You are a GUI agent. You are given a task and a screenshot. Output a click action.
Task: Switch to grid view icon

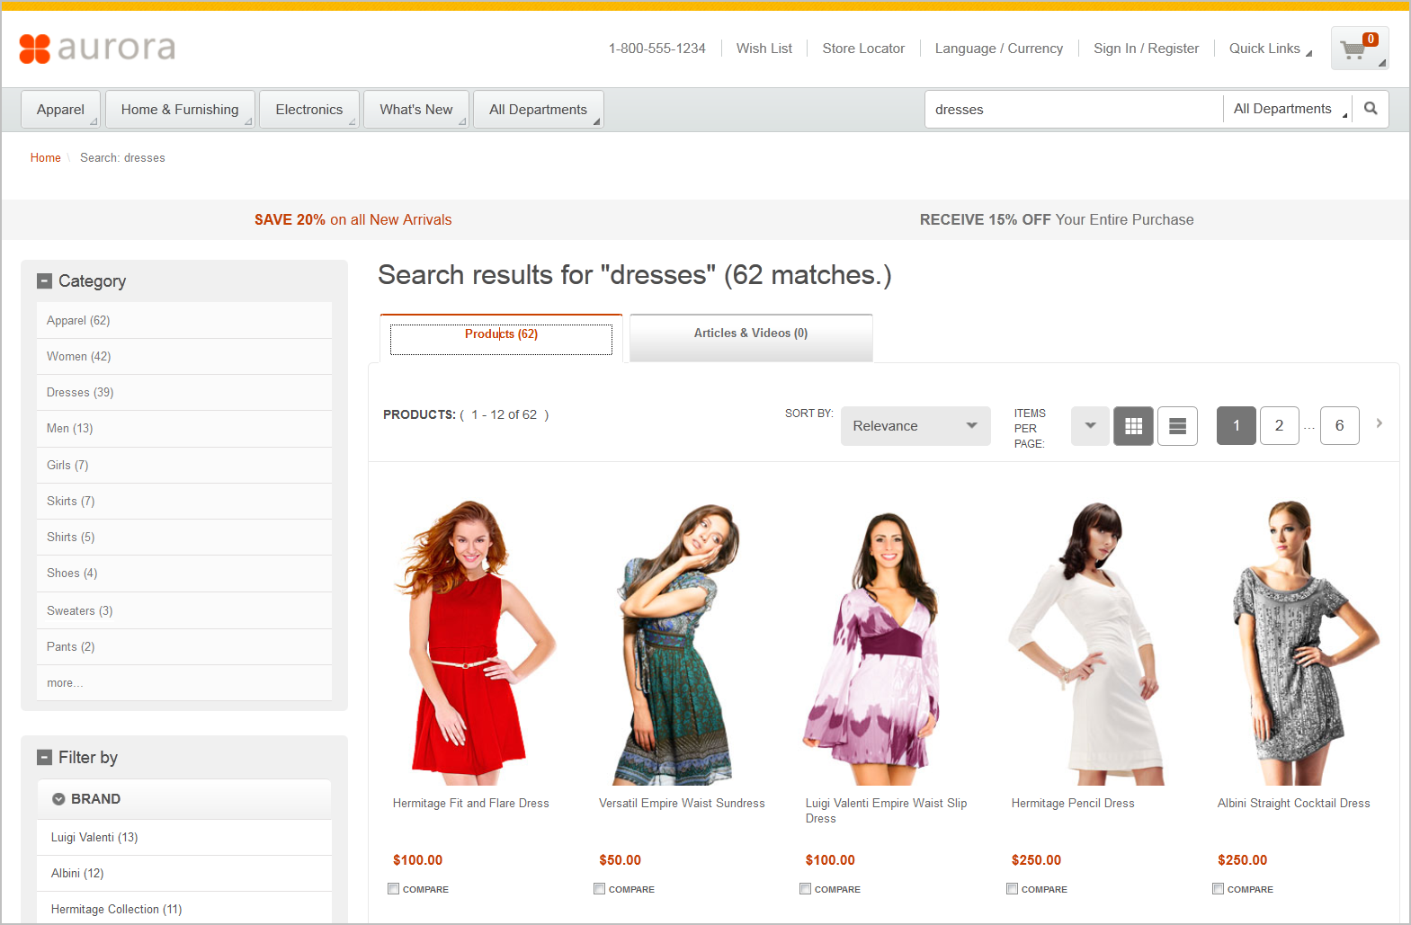(x=1133, y=426)
